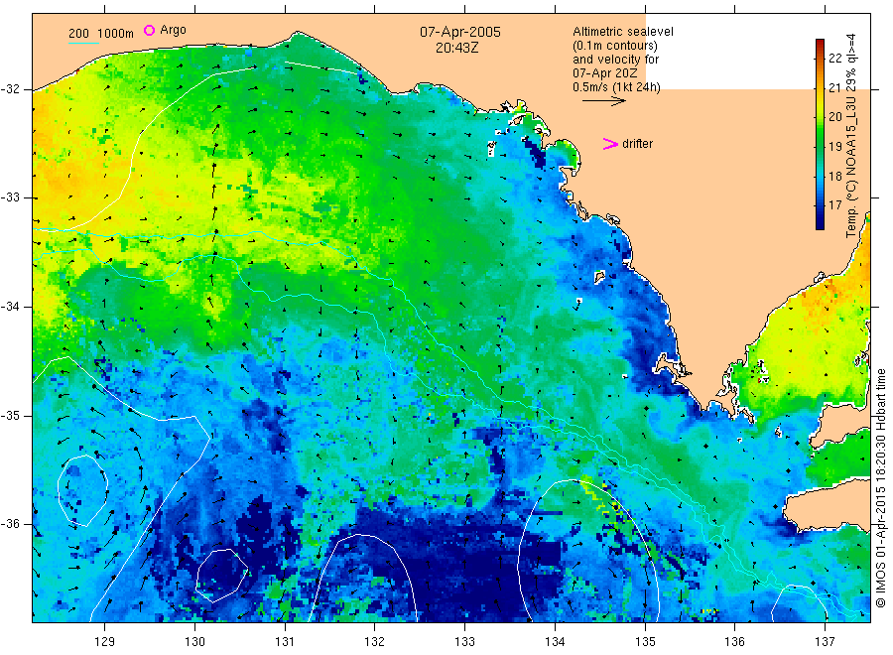The width and height of the screenshot is (893, 655).
Task: Click the longitude label 136
Action: [734, 642]
